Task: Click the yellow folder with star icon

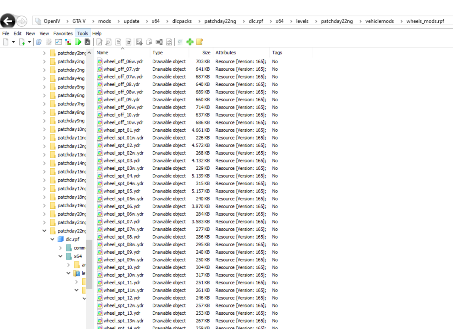Action: (x=200, y=42)
